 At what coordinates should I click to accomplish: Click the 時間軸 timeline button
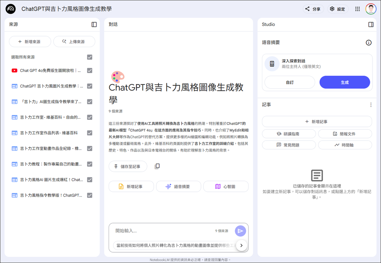tap(345, 145)
